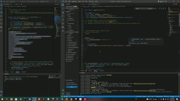Toggle primary sidebar in right window title bar
This screenshot has height=101, width=180.
pyautogui.click(x=159, y=1)
